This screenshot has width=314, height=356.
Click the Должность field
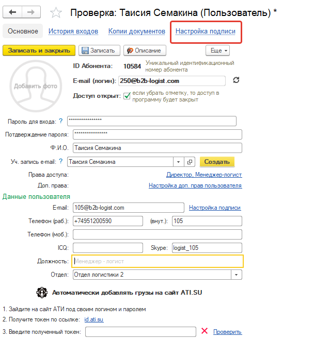tap(158, 261)
